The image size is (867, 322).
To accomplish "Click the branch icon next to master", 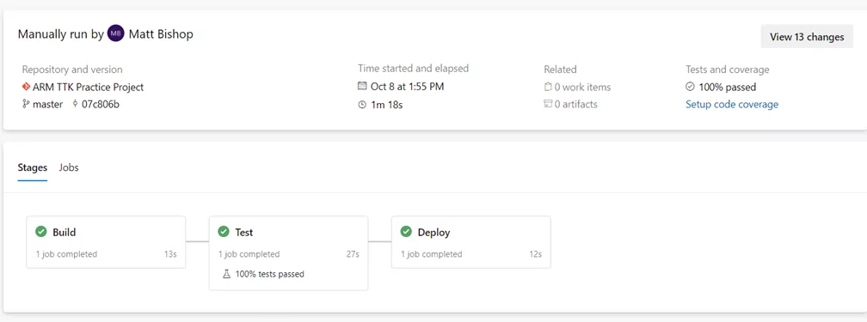I will pyautogui.click(x=26, y=104).
